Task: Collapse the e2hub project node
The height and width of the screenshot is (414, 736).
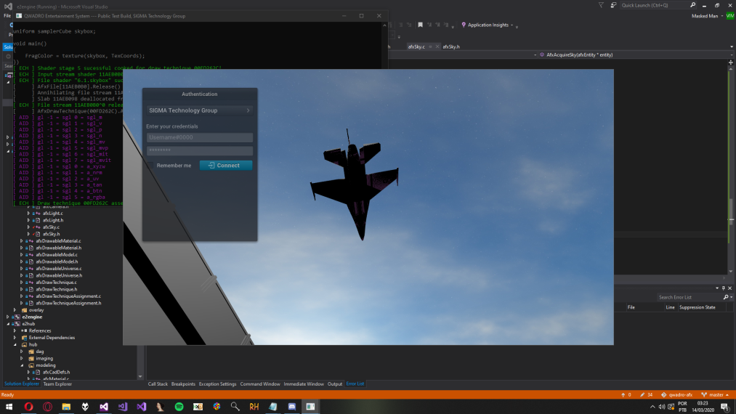Action: click(x=8, y=324)
